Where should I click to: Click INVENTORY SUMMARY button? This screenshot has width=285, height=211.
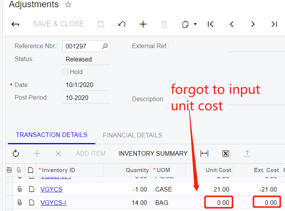click(153, 154)
